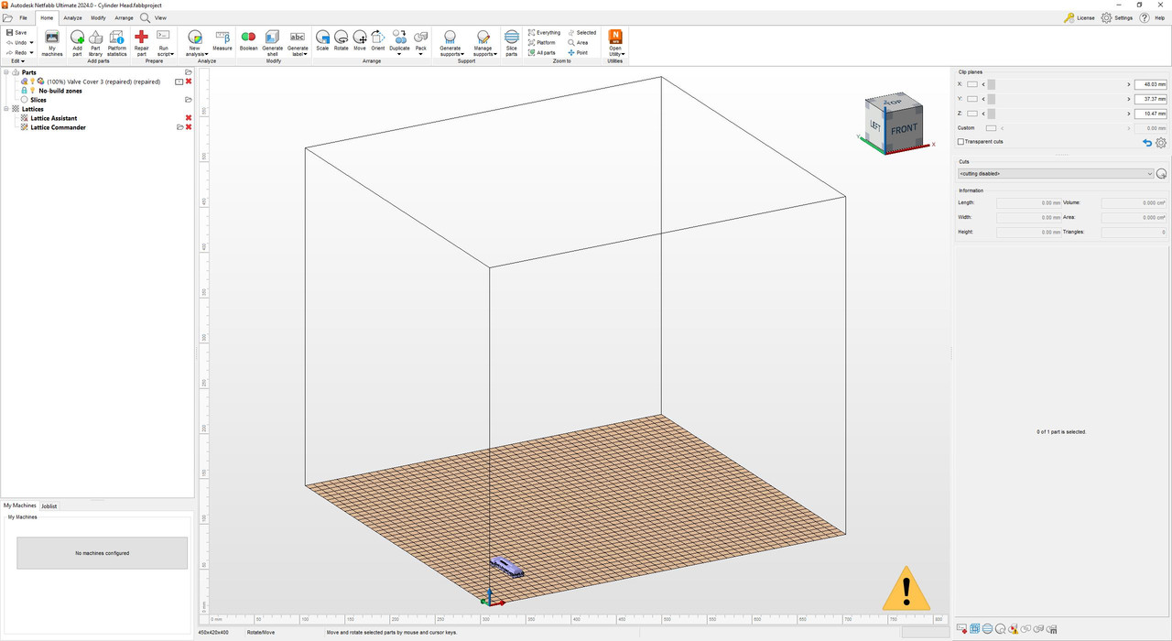
Task: Click the warning triangle in the viewport
Action: point(906,588)
